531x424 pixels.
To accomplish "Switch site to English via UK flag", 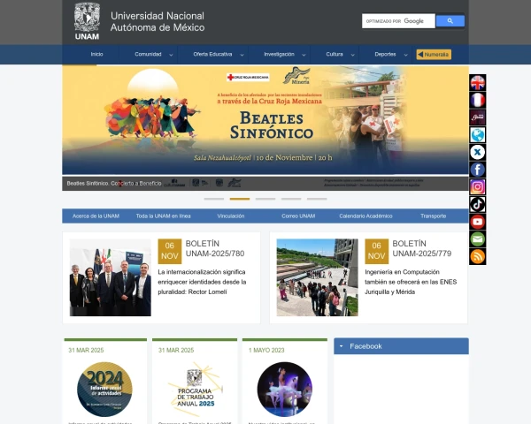I will pos(478,83).
